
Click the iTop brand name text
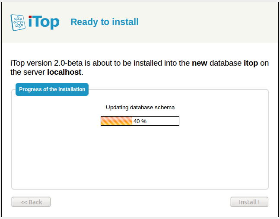[x=44, y=22]
